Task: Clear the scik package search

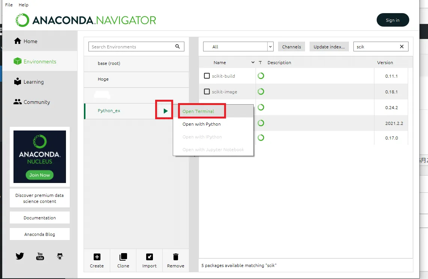Action: [401, 46]
